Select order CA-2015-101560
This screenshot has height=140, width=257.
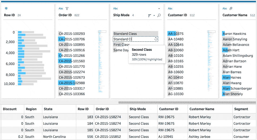[x=72, y=61]
